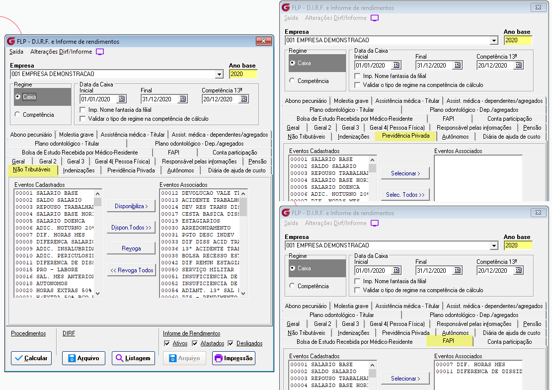
Task: Click the Inicial date field in left window
Action: pos(98,99)
